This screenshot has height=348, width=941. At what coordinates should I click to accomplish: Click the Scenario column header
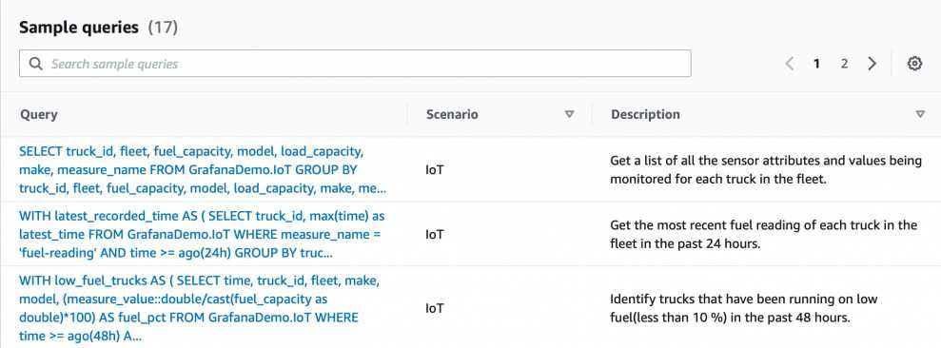point(453,114)
